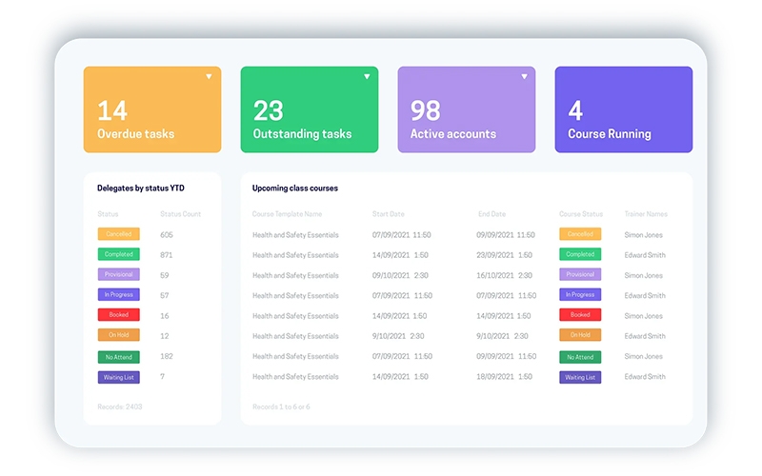The width and height of the screenshot is (762, 476).
Task: Select the Completed badge in Delegates by status
Action: pos(118,254)
